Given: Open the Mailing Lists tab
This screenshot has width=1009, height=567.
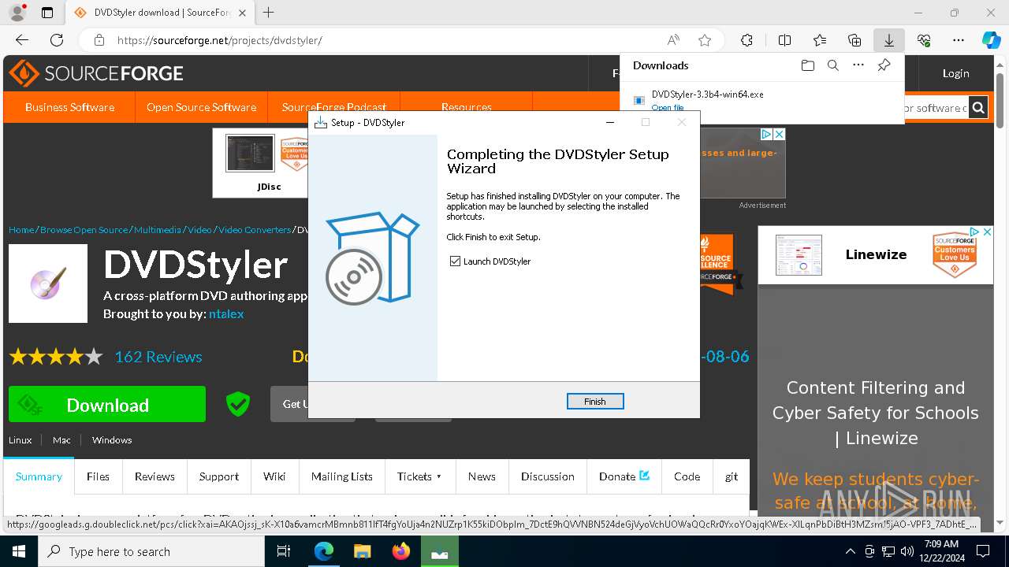Looking at the screenshot, I should click(341, 476).
